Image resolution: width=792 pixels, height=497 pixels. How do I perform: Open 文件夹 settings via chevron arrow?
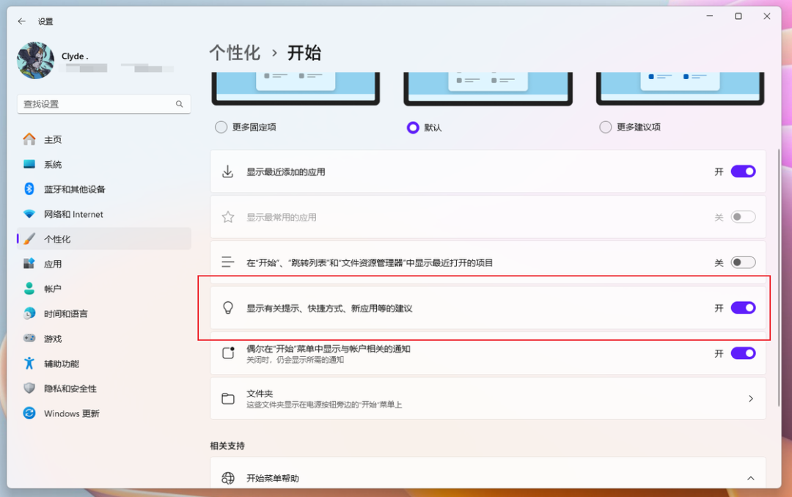click(751, 399)
